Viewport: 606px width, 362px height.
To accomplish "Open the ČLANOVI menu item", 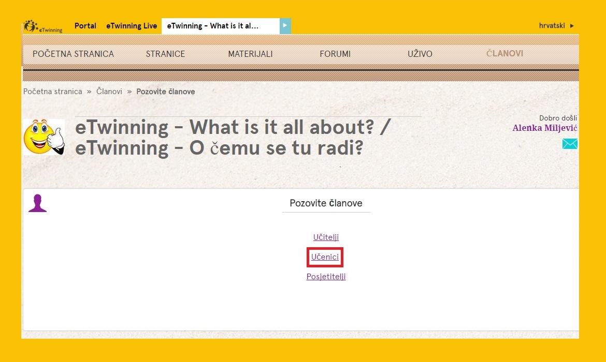I will point(505,53).
